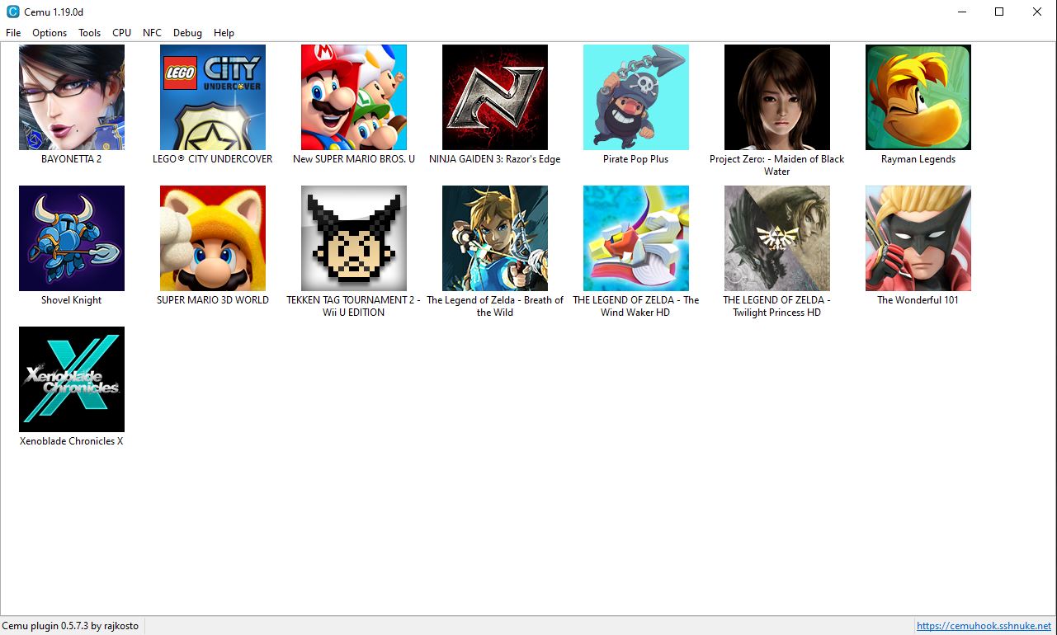
Task: Visit the cemuhook.sshnuke.net link
Action: (x=984, y=626)
